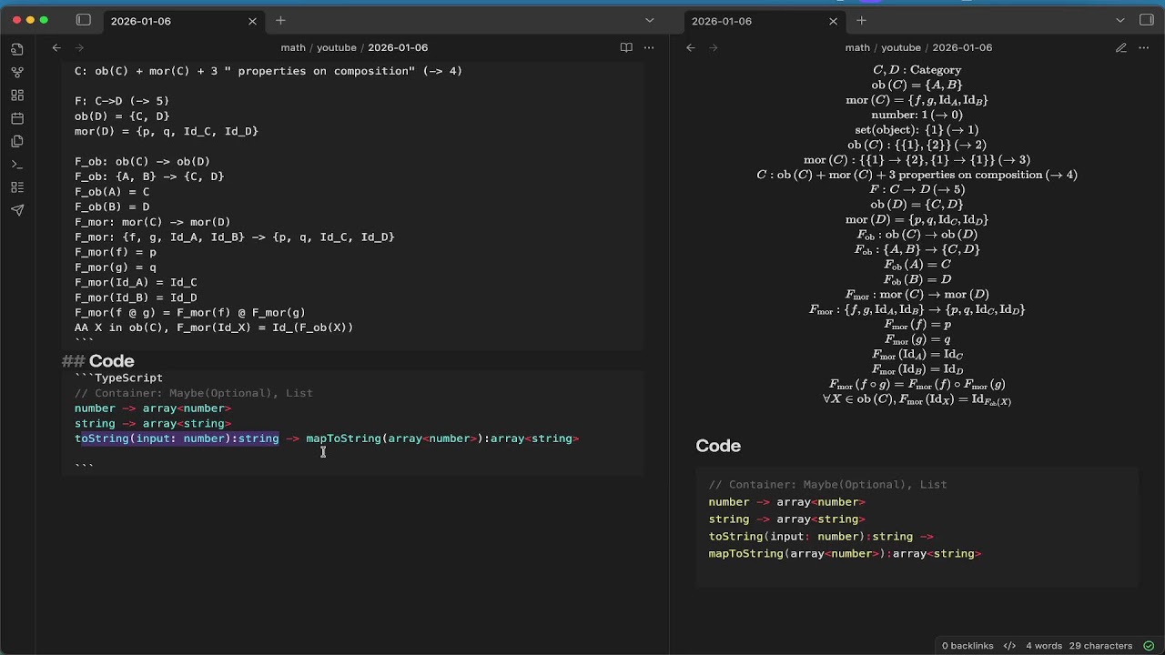Click 'mapToString(array<number>):array<string>' in the preview
Screen dimensions: 1165x655
point(845,554)
